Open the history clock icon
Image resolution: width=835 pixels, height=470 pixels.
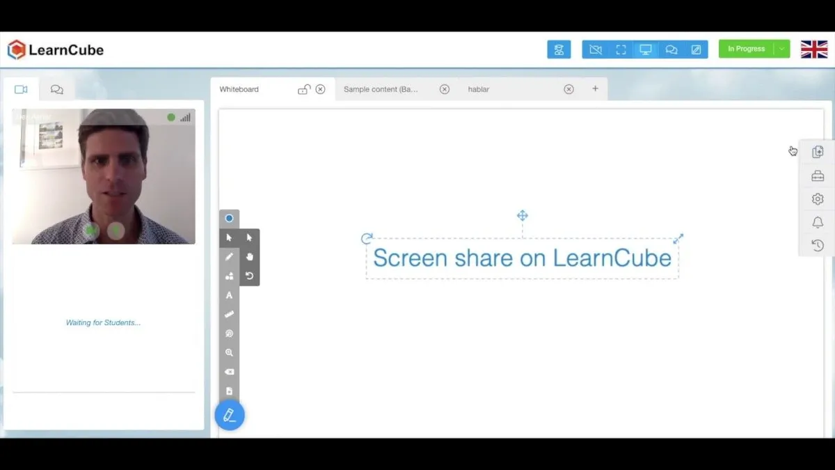[818, 245]
